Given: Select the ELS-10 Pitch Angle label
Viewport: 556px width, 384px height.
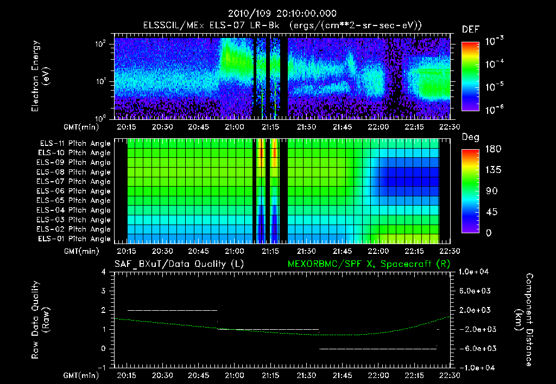Looking at the screenshot, I should 74,153.
